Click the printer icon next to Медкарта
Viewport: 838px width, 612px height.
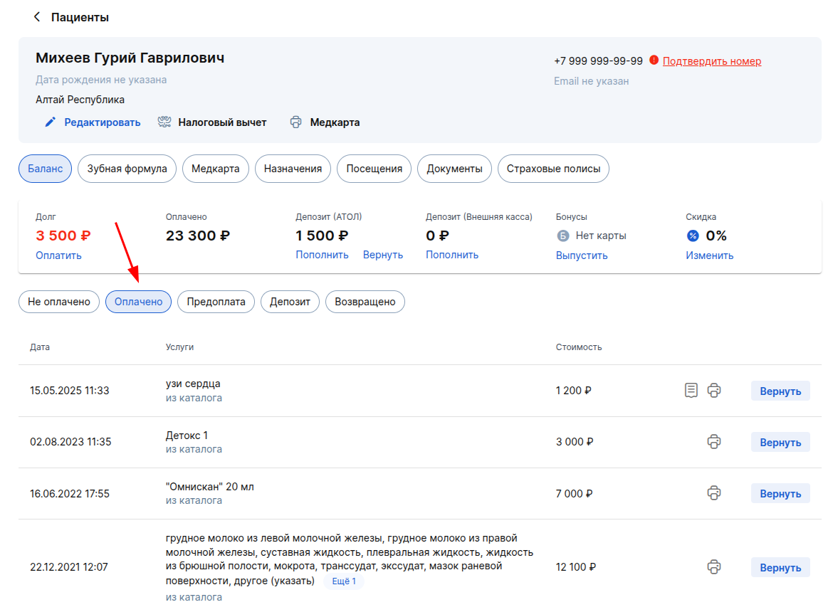point(295,122)
